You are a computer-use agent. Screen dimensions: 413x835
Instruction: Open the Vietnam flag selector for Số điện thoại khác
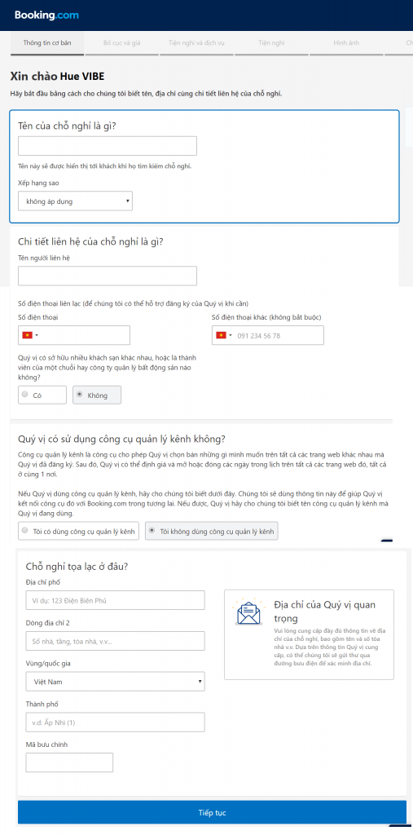pyautogui.click(x=224, y=335)
